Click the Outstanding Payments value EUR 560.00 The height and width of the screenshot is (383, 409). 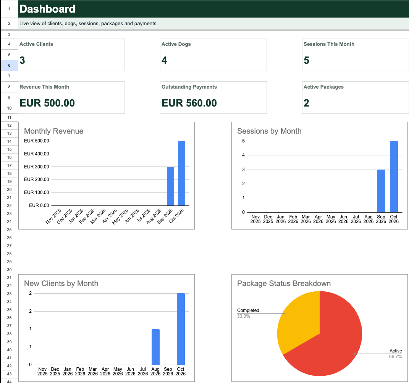189,103
